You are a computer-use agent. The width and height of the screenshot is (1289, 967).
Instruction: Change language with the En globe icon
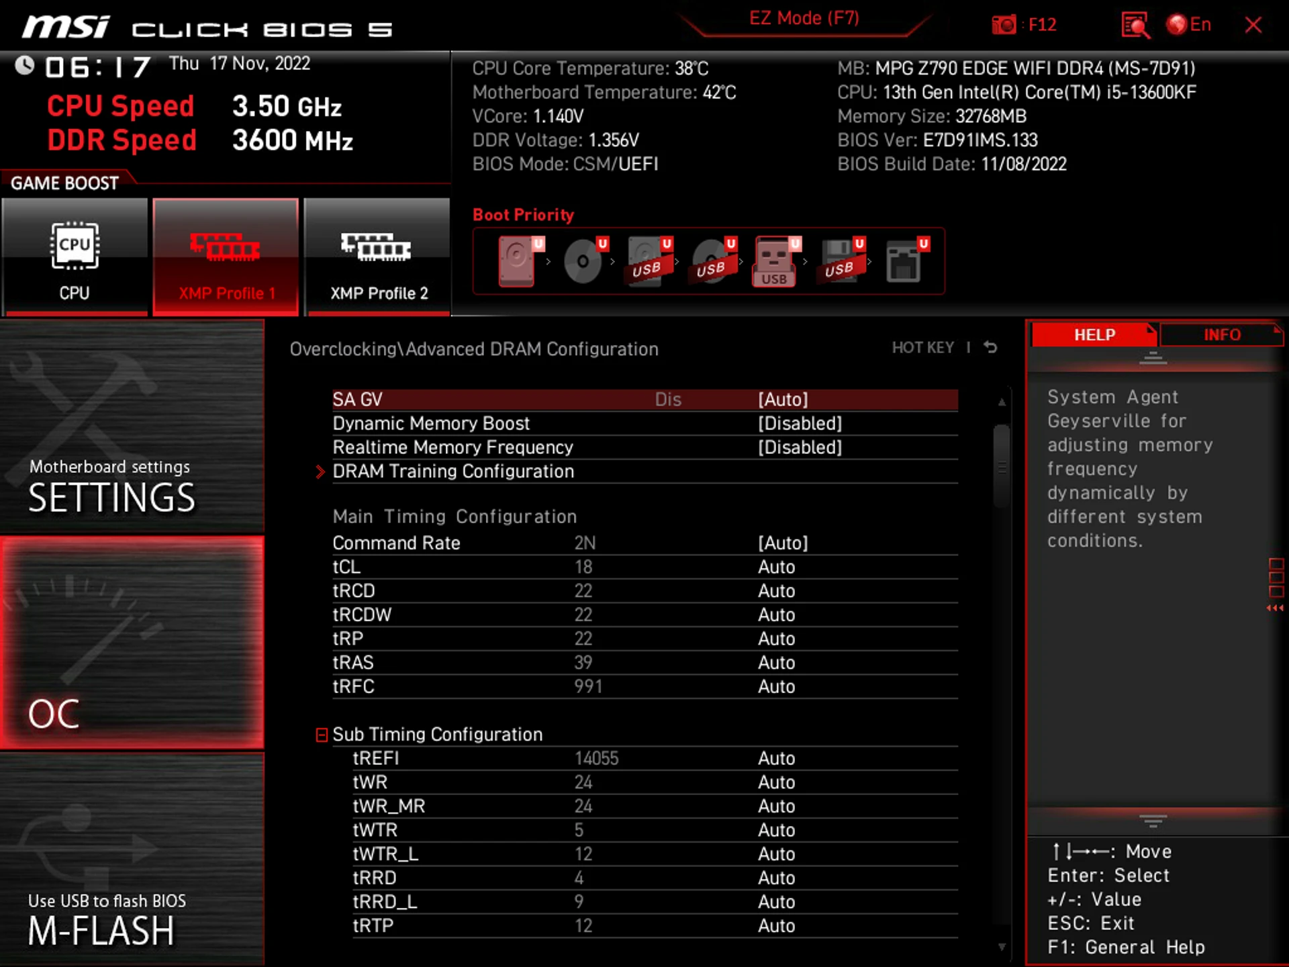coord(1189,25)
